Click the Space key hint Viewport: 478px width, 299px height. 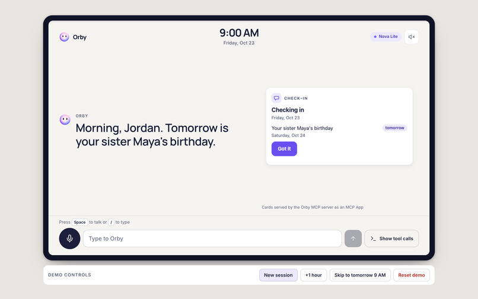79,222
